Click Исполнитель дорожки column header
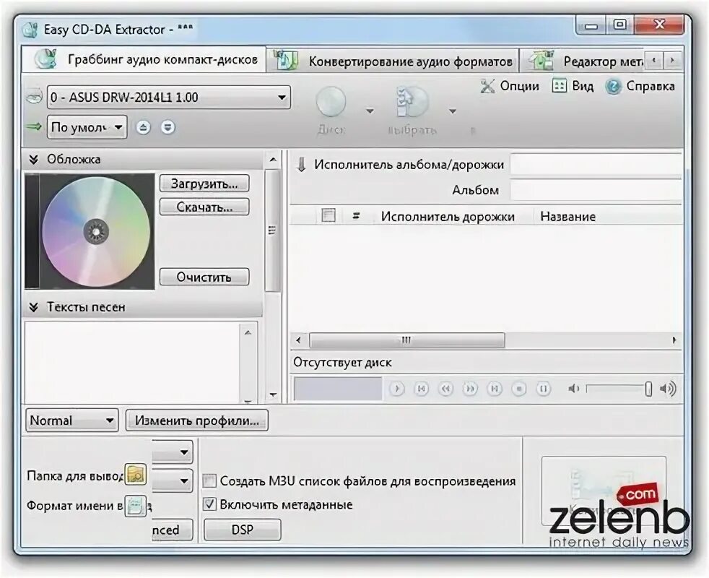Viewport: 709px width, 578px height. [x=448, y=216]
